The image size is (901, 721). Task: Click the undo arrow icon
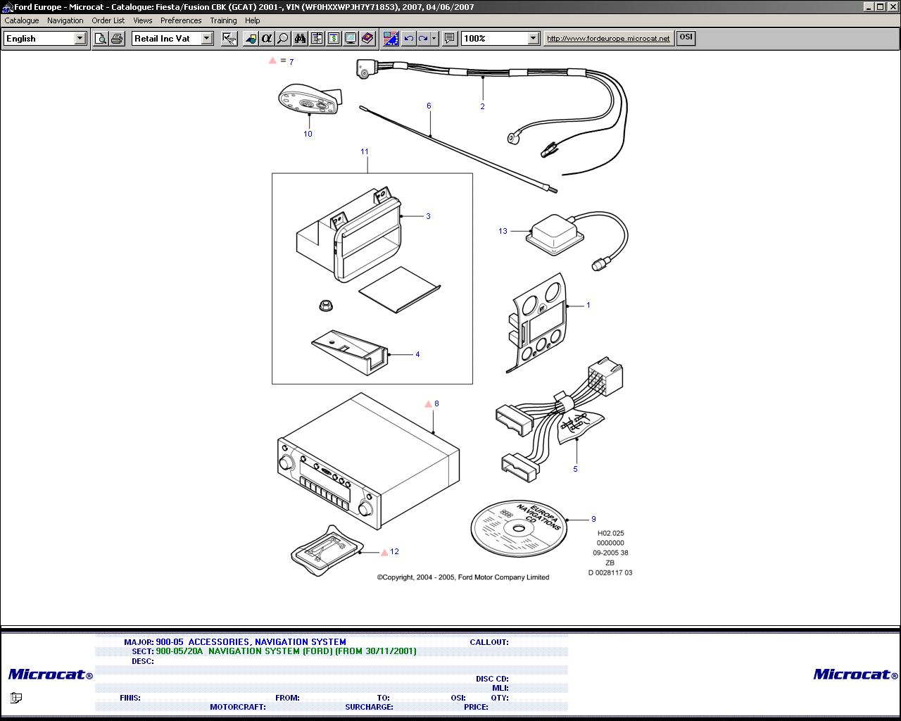pyautogui.click(x=408, y=39)
